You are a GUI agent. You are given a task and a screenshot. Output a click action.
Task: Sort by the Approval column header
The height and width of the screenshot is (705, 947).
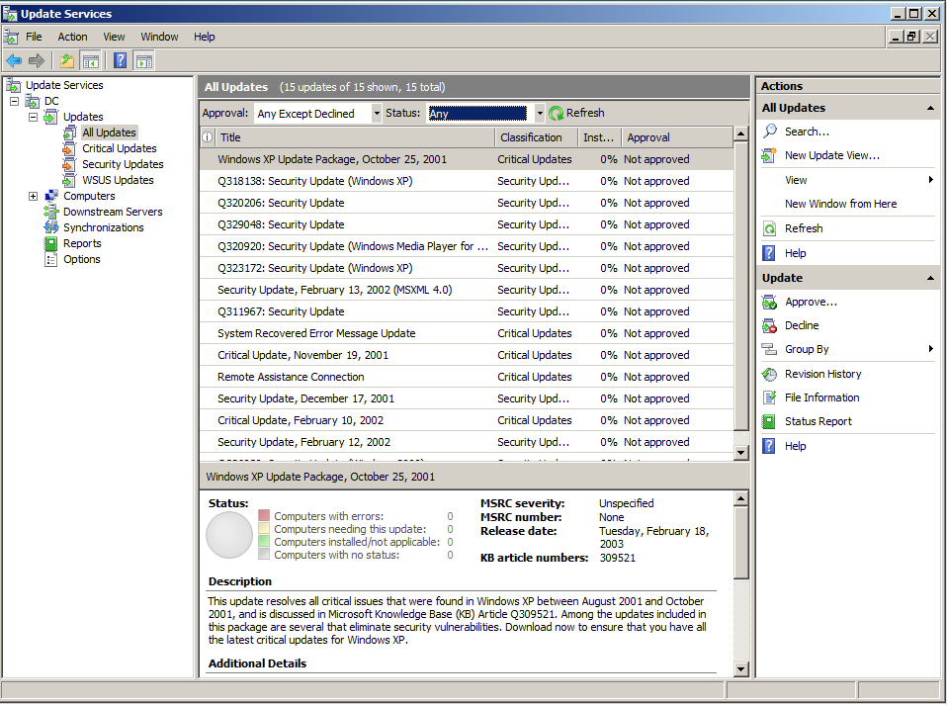[x=677, y=137]
